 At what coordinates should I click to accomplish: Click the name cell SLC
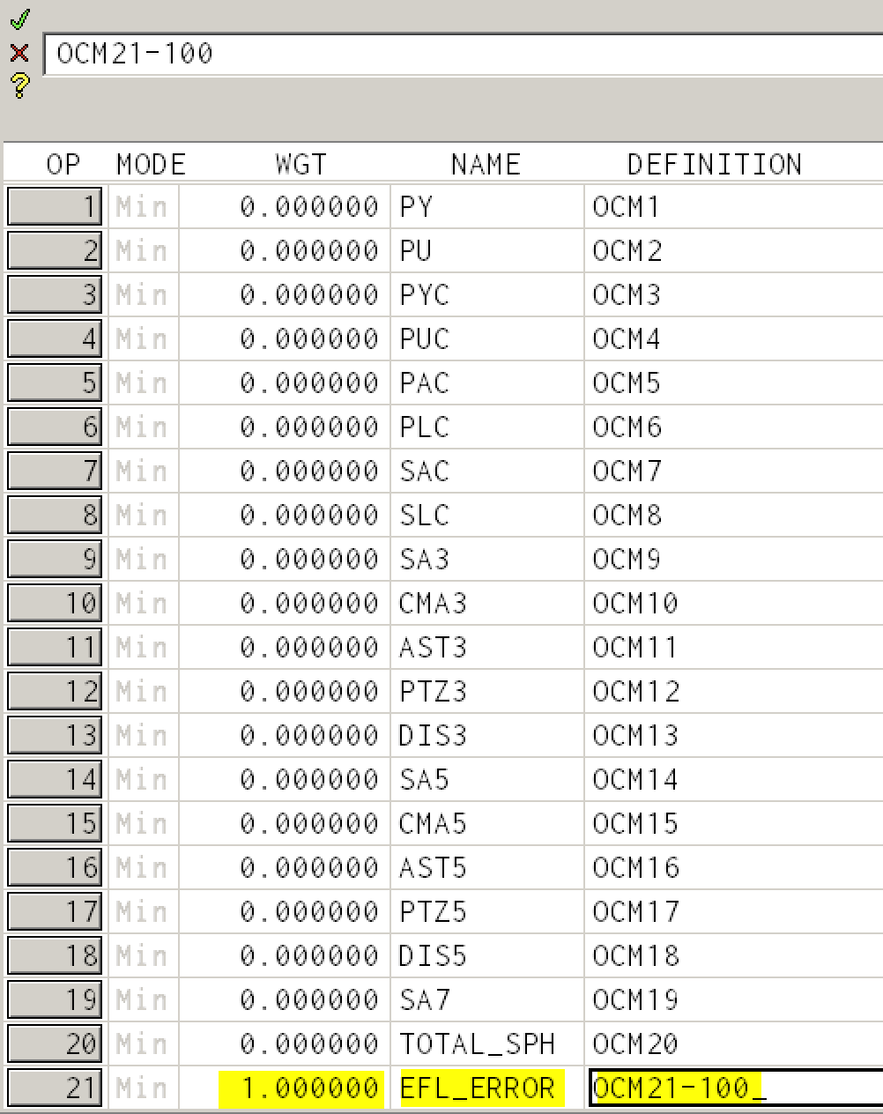point(487,515)
